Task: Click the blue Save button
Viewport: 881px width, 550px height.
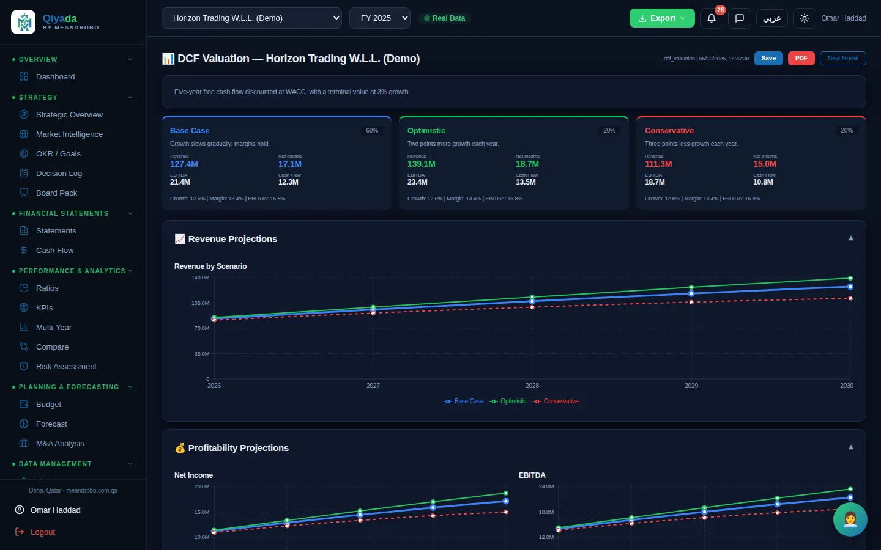Action: tap(768, 58)
